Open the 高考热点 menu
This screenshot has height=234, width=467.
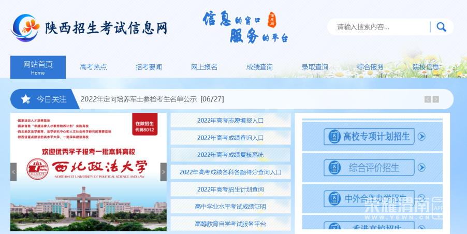(93, 67)
